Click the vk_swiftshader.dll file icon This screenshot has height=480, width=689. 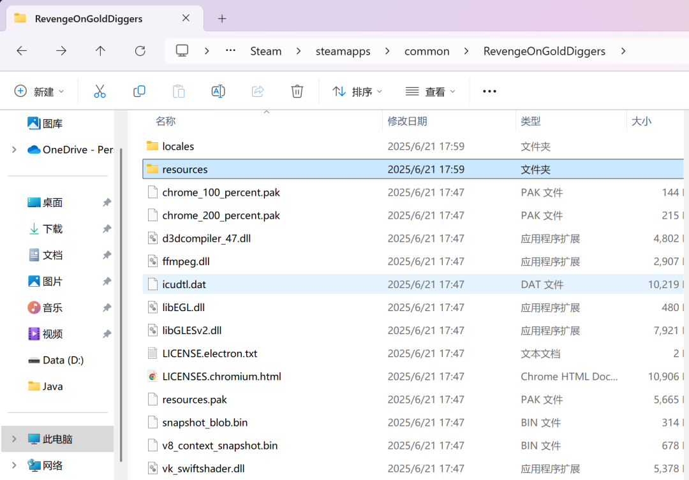coord(152,468)
